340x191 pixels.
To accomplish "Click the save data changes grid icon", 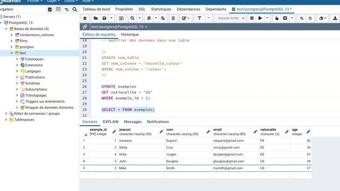I will tap(121, 18).
